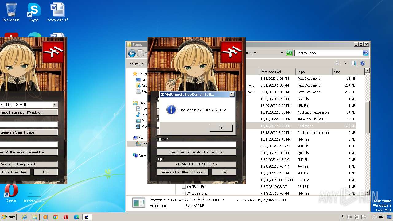
Task: Open Windows Explorer taskbar icon
Action: coord(35,217)
